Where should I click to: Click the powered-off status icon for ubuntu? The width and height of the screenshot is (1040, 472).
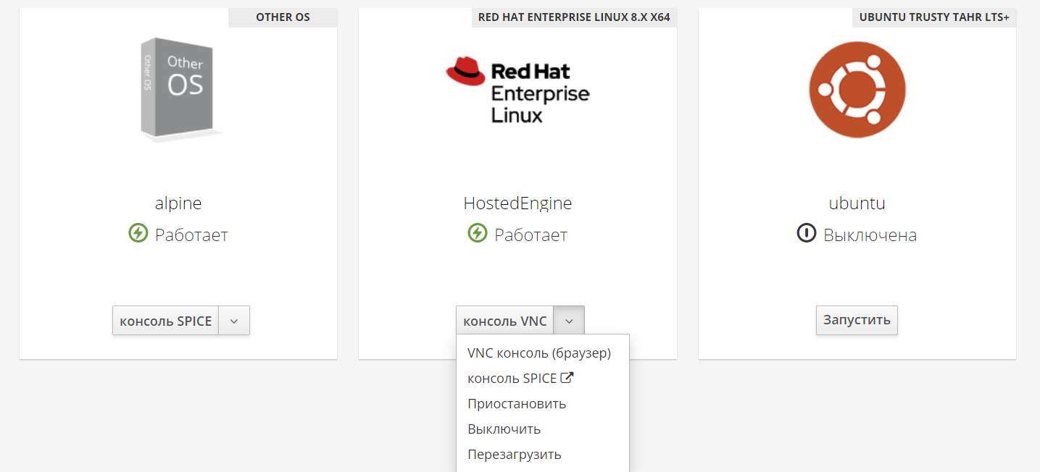pyautogui.click(x=807, y=233)
